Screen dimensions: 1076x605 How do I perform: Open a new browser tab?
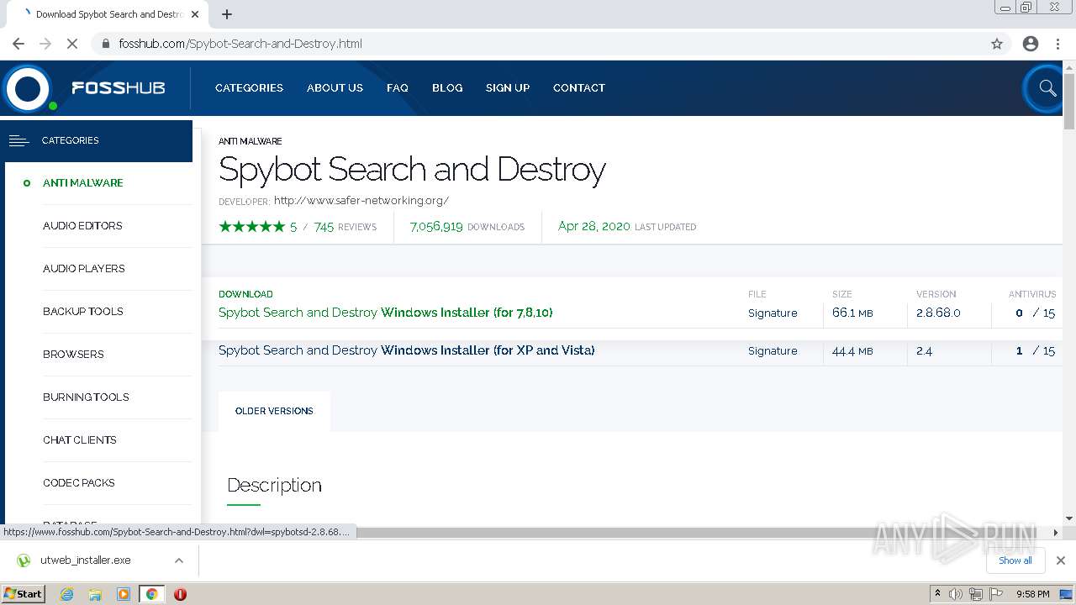(x=227, y=14)
